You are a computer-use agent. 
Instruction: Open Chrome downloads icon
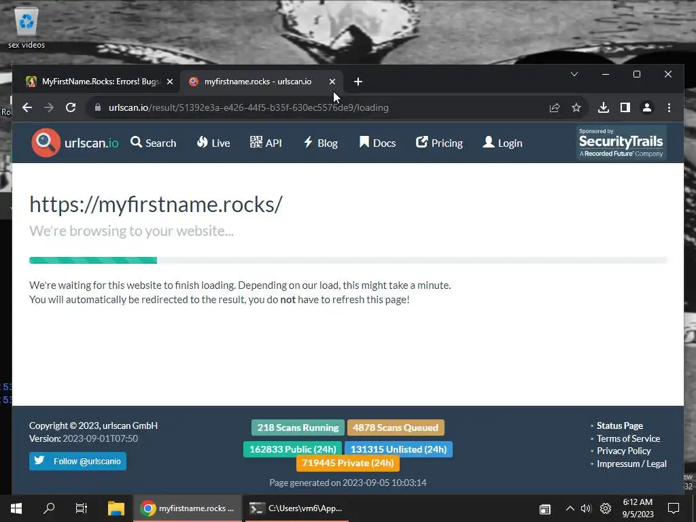click(604, 107)
